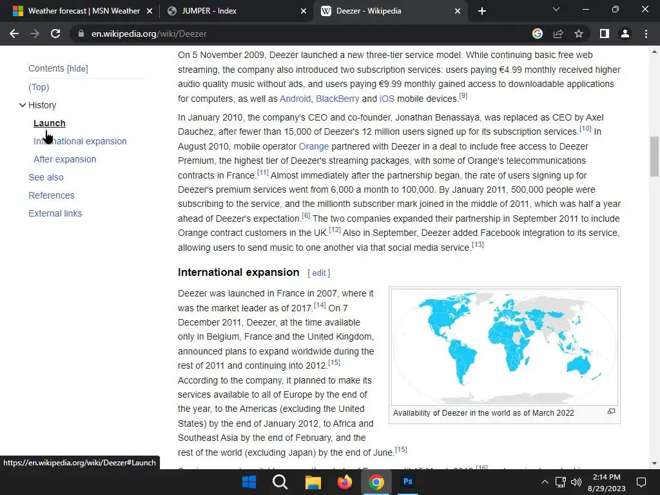The width and height of the screenshot is (660, 495).
Task: Open the Chrome profile avatar
Action: coord(625,34)
